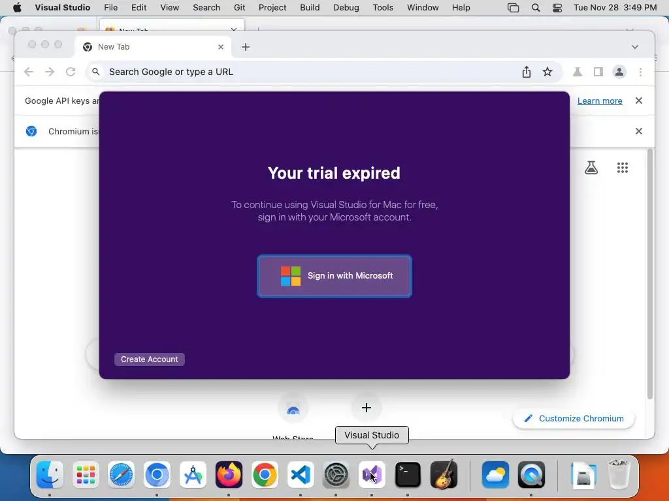669x501 pixels.
Task: Dismiss the Chromium default browser infobar
Action: point(639,131)
